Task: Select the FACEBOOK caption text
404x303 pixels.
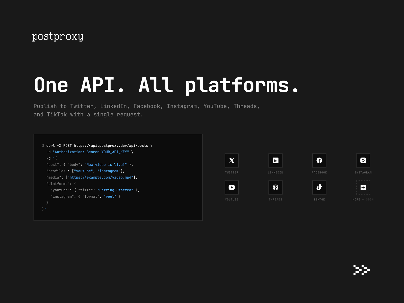Action: point(319,172)
